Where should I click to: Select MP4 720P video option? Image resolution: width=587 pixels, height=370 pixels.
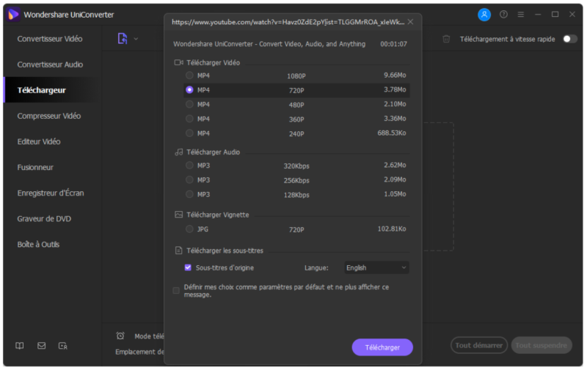point(189,89)
